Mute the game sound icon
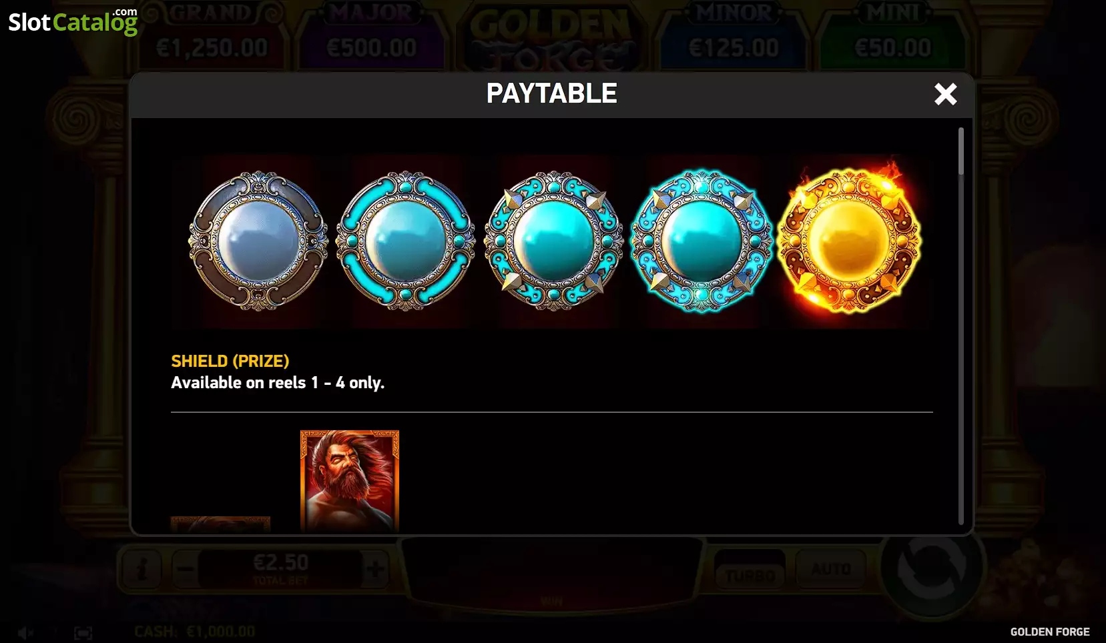Image resolution: width=1106 pixels, height=643 pixels. coord(26,632)
